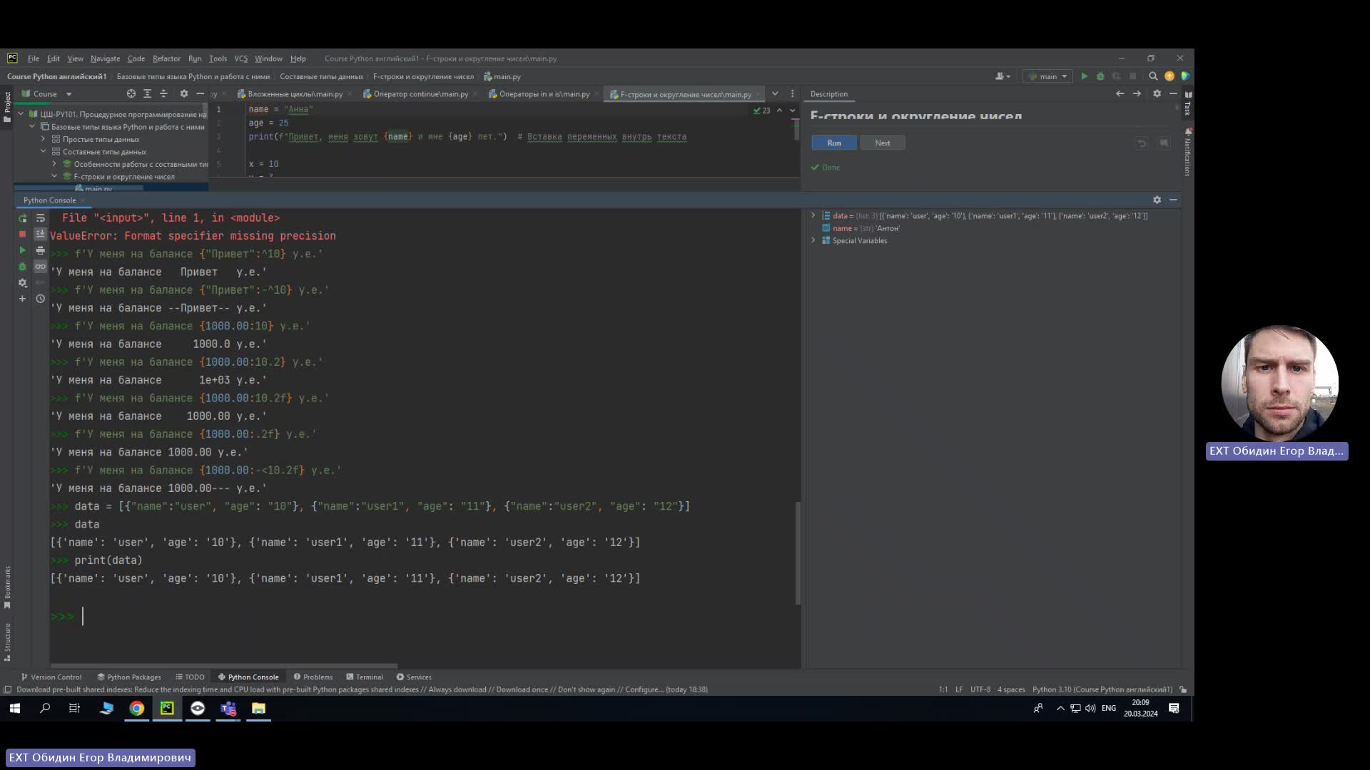Click the Next button in Description
Image resolution: width=1370 pixels, height=770 pixels.
tap(883, 143)
